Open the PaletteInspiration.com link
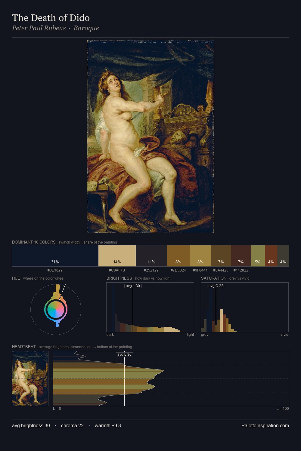Viewport: 301px width, 451px height. click(265, 426)
